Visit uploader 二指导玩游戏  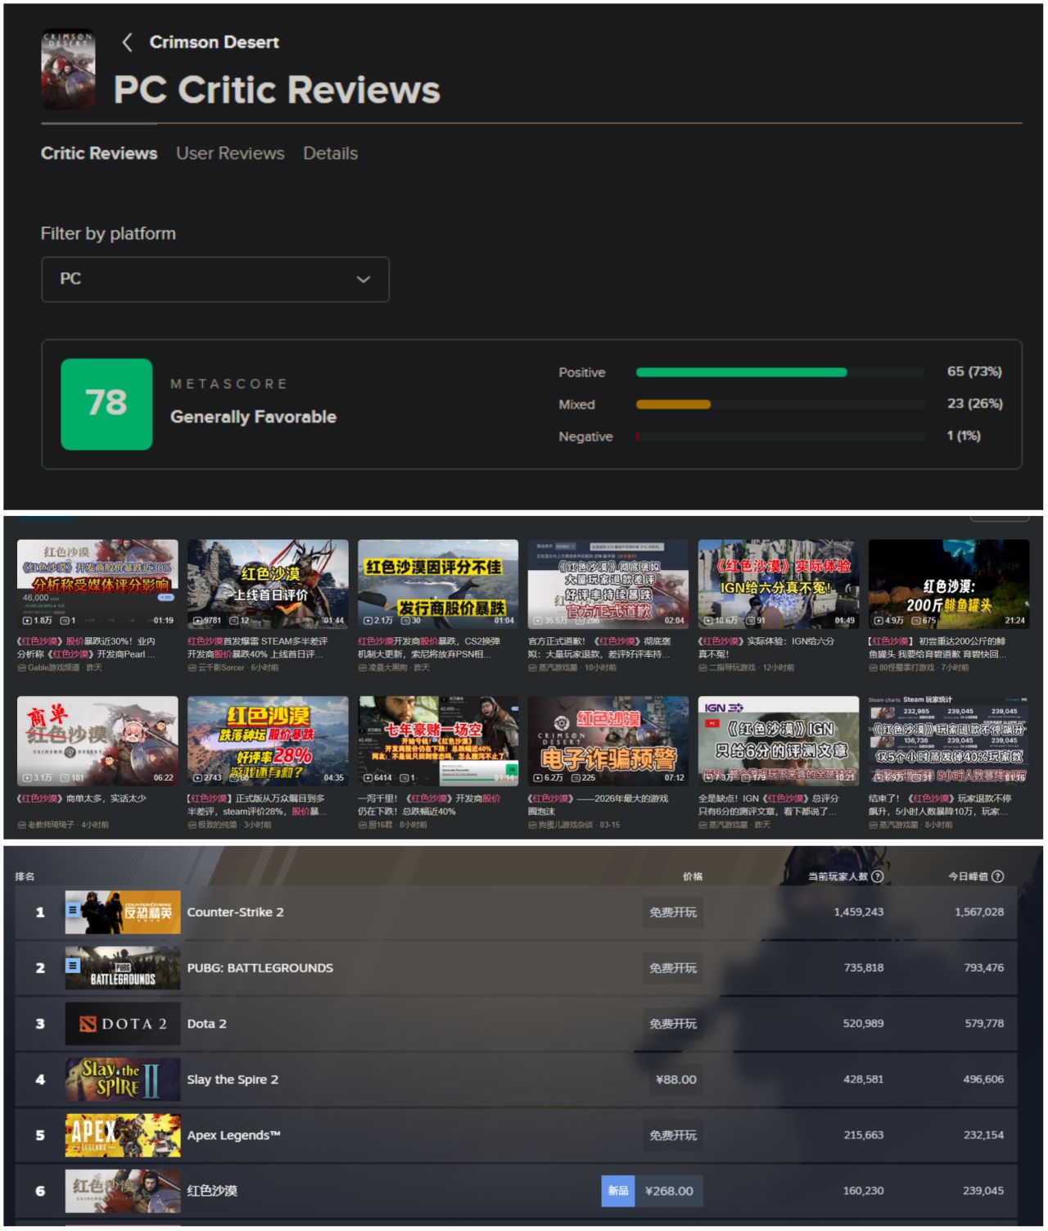732,668
